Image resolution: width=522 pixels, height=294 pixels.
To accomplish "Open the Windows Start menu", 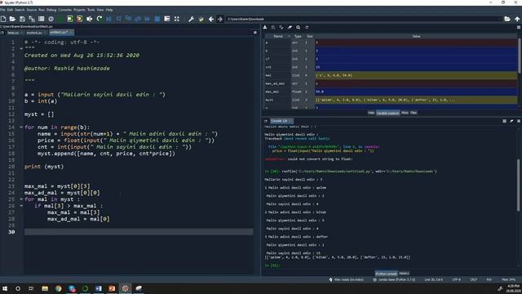I will [5, 288].
